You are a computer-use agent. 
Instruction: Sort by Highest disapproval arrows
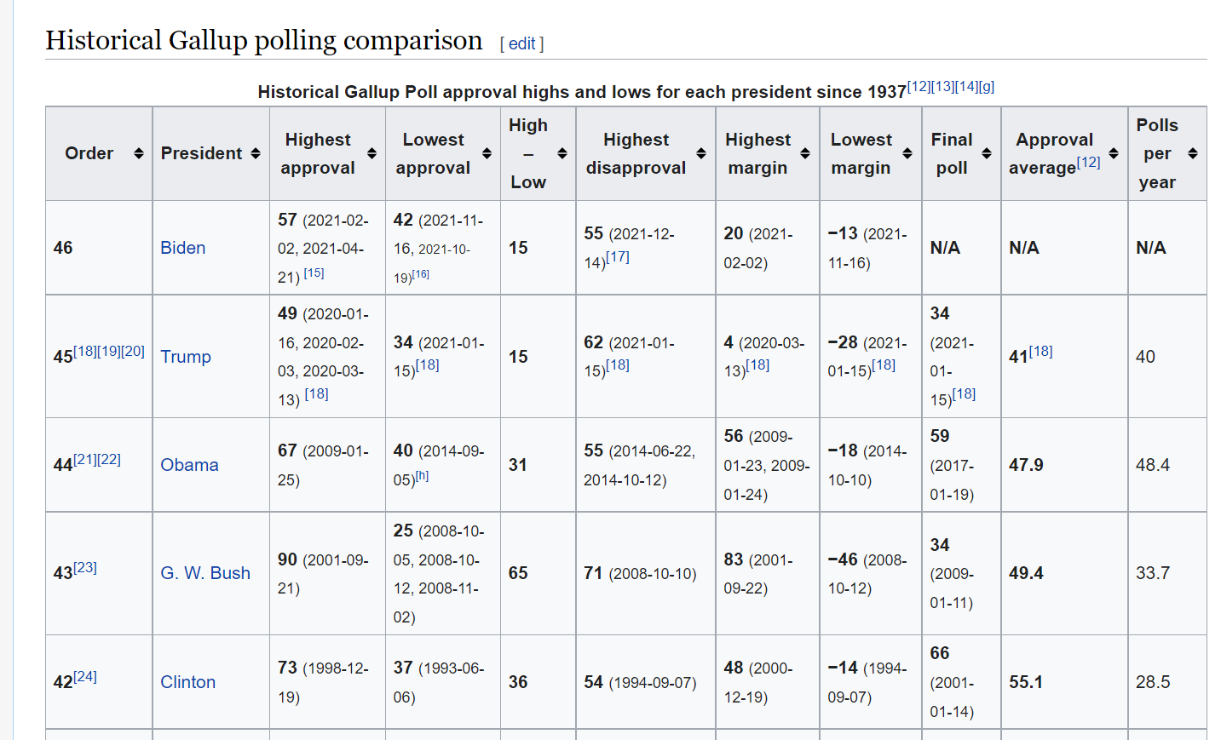[x=701, y=153]
